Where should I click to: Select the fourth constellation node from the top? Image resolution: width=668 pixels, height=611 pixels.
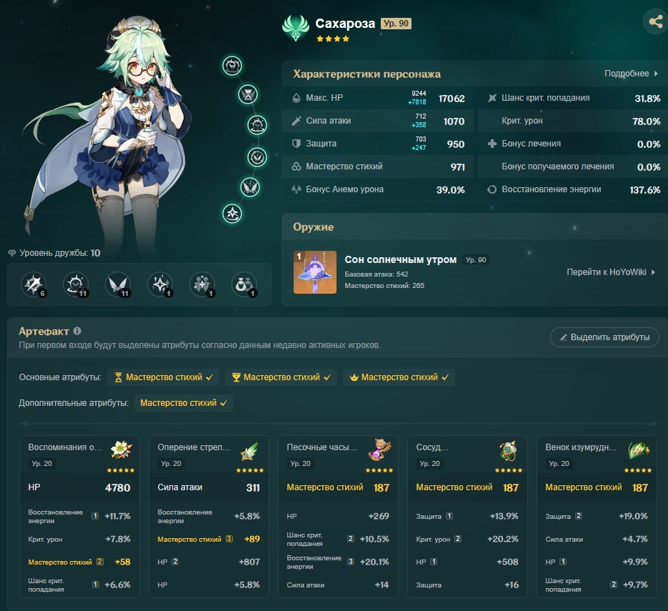pyautogui.click(x=257, y=157)
